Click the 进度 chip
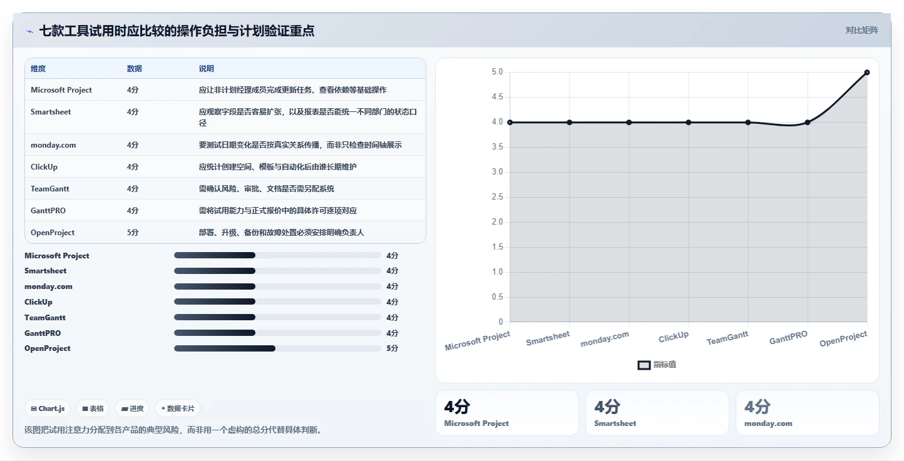The width and height of the screenshot is (904, 461). coord(132,408)
